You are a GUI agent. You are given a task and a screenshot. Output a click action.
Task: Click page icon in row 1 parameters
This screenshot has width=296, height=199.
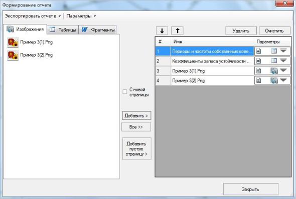[x=258, y=51]
